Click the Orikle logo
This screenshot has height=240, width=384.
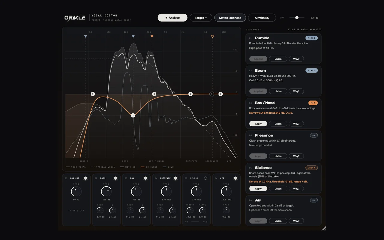[75, 18]
